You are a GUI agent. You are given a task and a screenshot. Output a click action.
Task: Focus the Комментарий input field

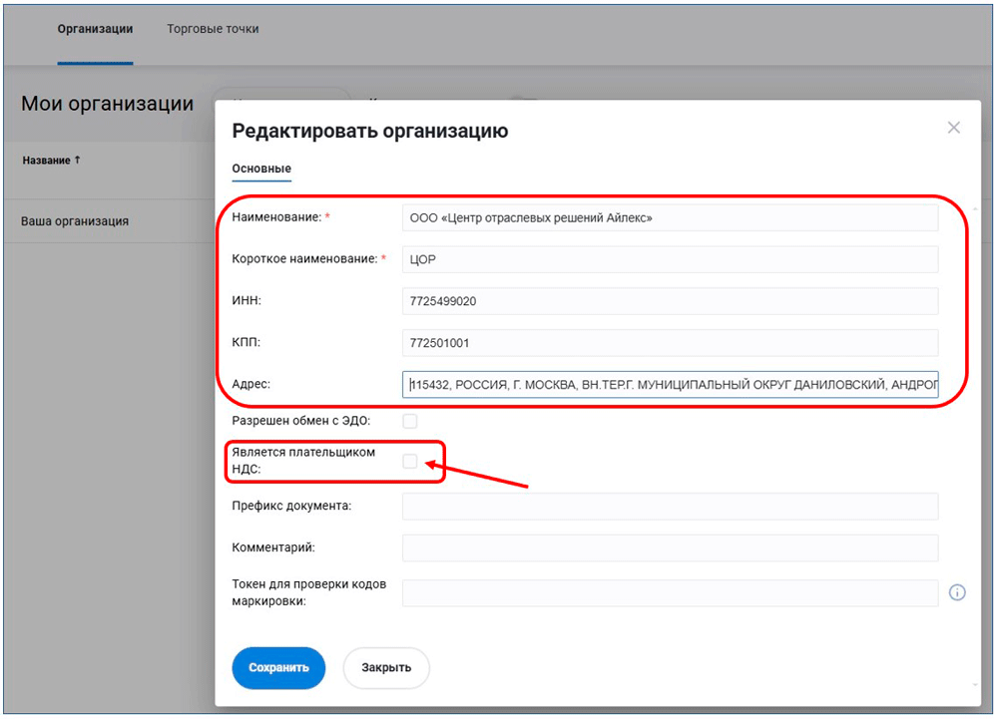click(x=670, y=547)
